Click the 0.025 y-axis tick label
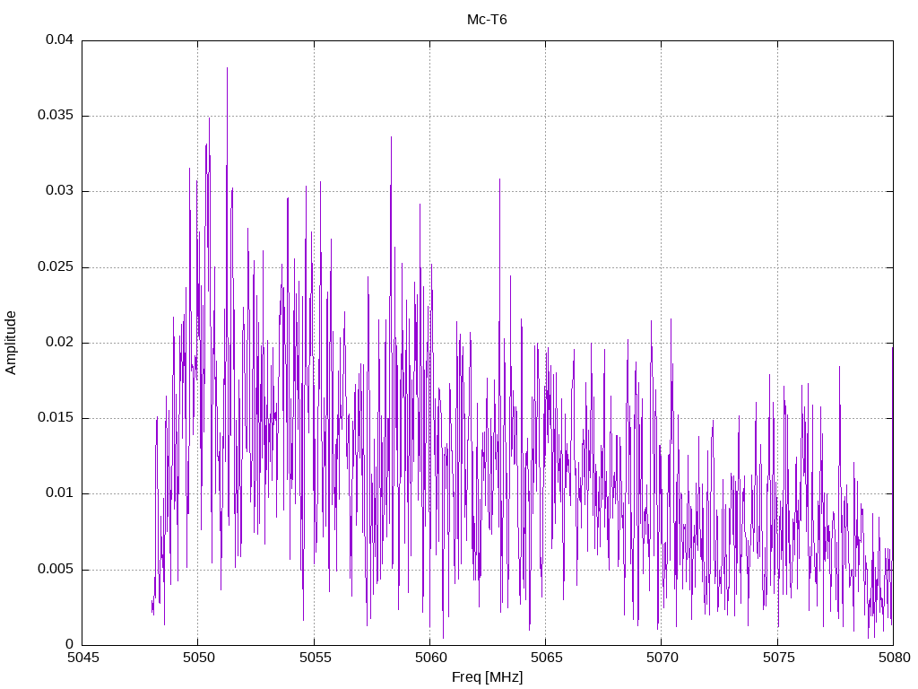 56,266
